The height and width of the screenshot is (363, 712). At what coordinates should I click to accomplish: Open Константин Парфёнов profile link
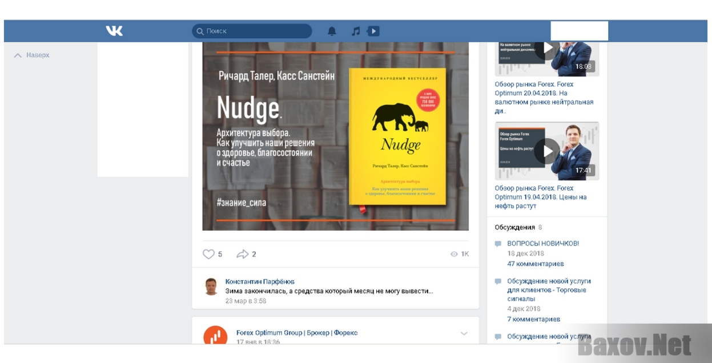pos(260,281)
